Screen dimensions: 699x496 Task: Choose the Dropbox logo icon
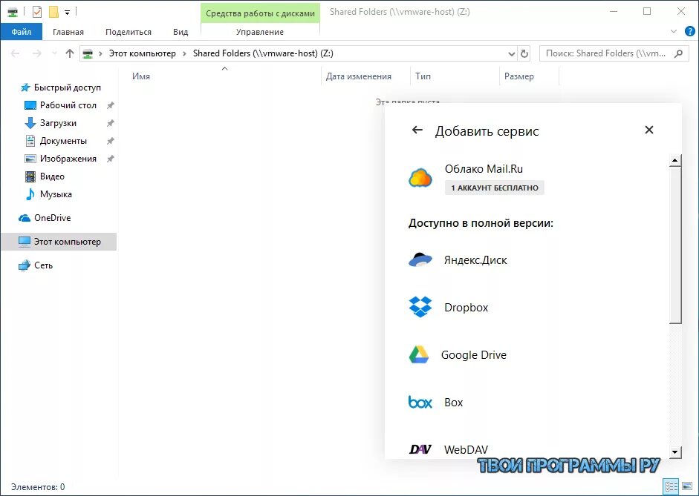(x=420, y=307)
